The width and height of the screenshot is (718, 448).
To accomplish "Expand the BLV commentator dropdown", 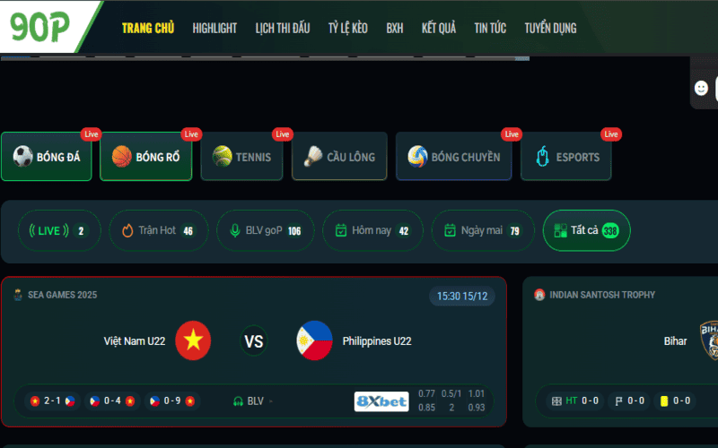I will pos(254,401).
